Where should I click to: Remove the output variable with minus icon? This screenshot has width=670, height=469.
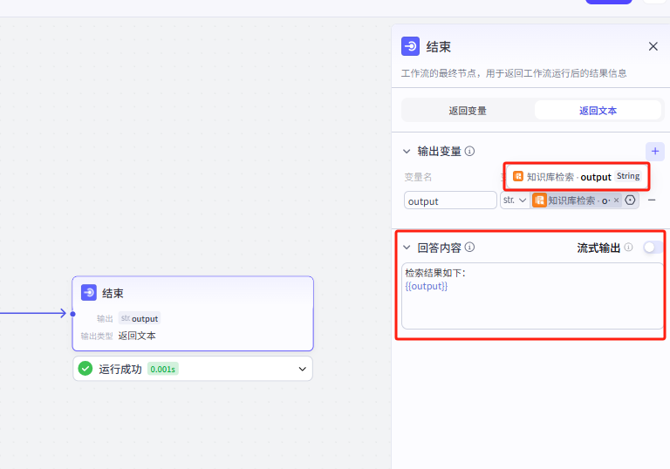point(652,201)
